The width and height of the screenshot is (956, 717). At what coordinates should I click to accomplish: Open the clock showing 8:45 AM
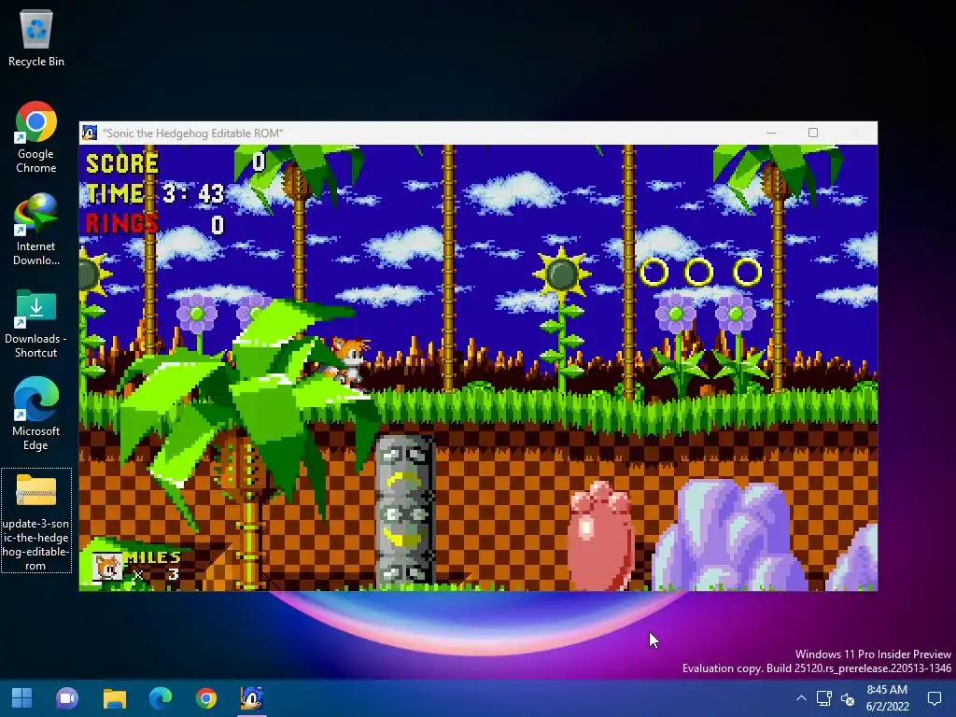(x=887, y=698)
